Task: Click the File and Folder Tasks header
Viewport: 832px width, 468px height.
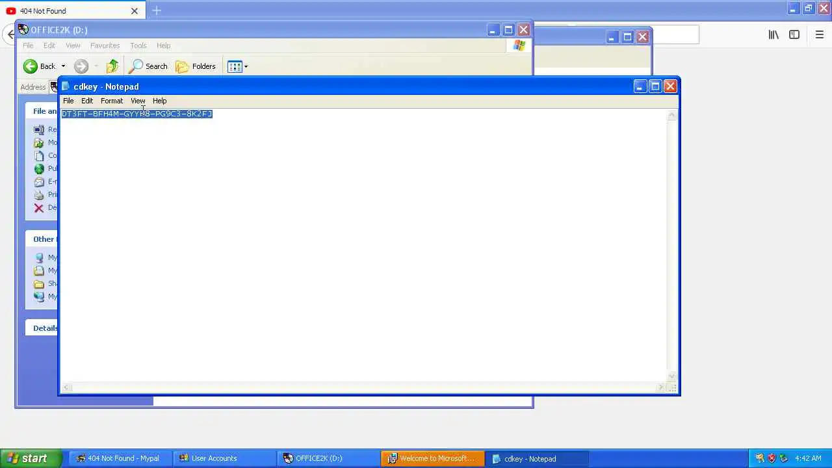Action: pos(41,110)
